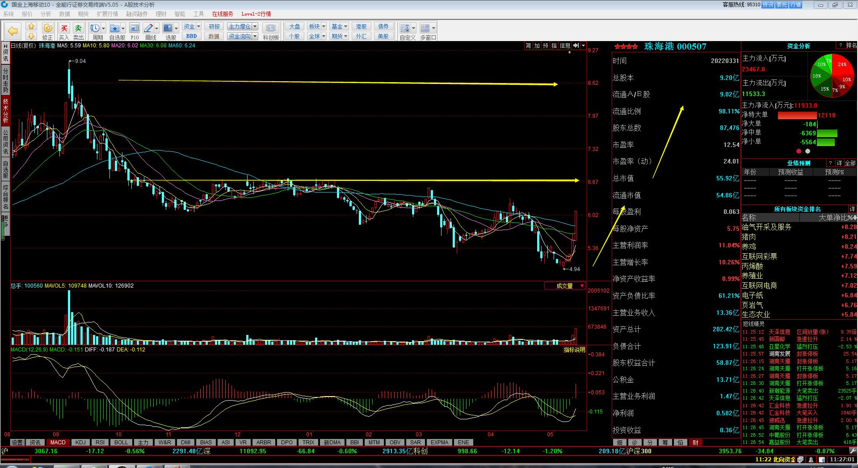Open the 公司资讯 vertical sidebar tab
The image size is (858, 468).
click(5, 142)
